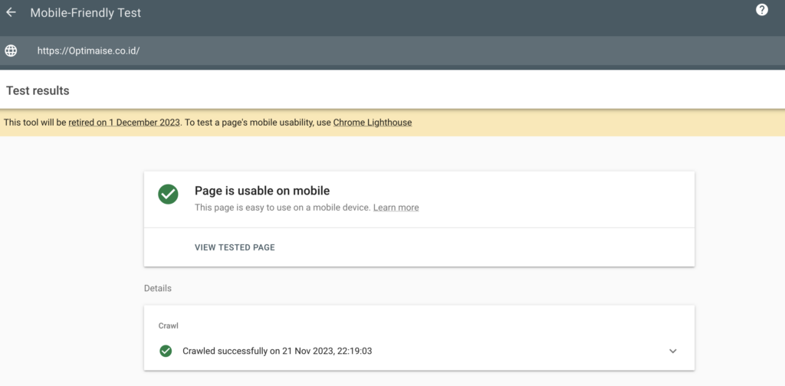Click 'This tool will be' banner text

pyautogui.click(x=34, y=123)
